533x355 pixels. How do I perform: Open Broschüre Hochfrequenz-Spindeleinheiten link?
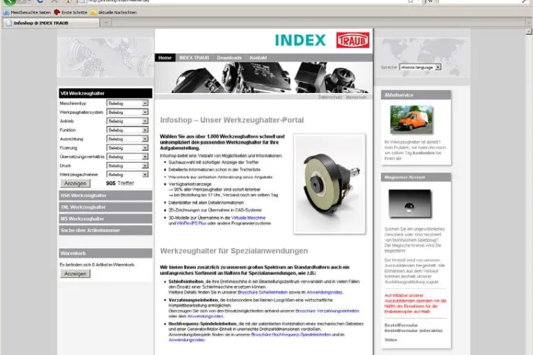click(x=291, y=335)
